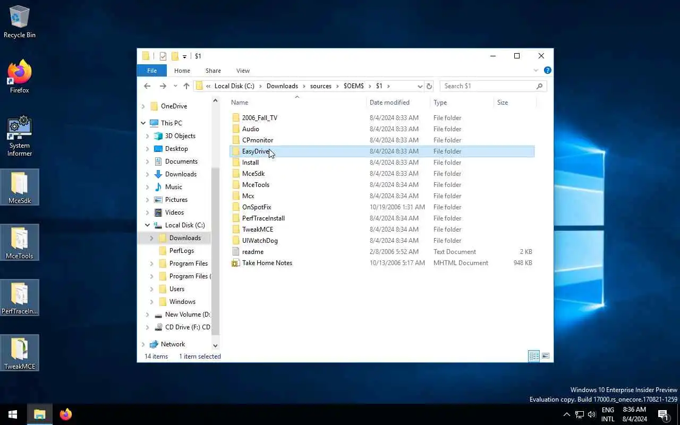Click the navigation pane scroll up arrow

pyautogui.click(x=215, y=100)
